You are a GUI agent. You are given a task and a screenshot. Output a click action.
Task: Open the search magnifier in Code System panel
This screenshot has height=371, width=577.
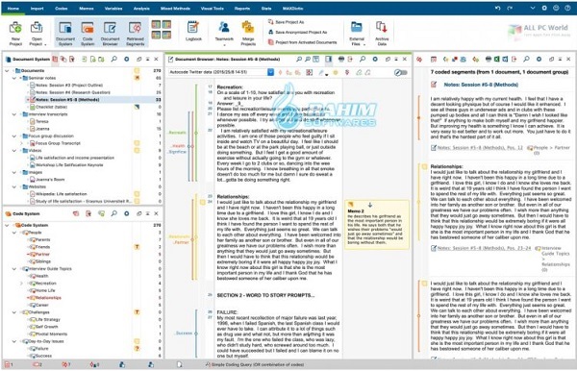click(114, 213)
